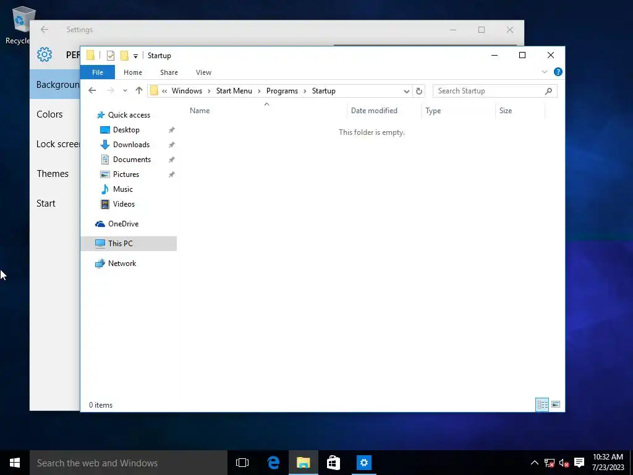Screen dimensions: 633x475
Task: Open Downloads in navigation pane
Action: tap(131, 145)
